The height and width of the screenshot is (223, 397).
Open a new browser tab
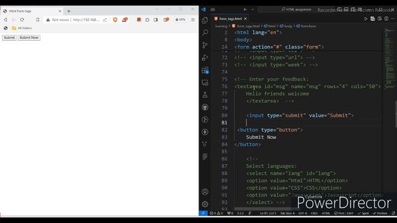point(69,11)
